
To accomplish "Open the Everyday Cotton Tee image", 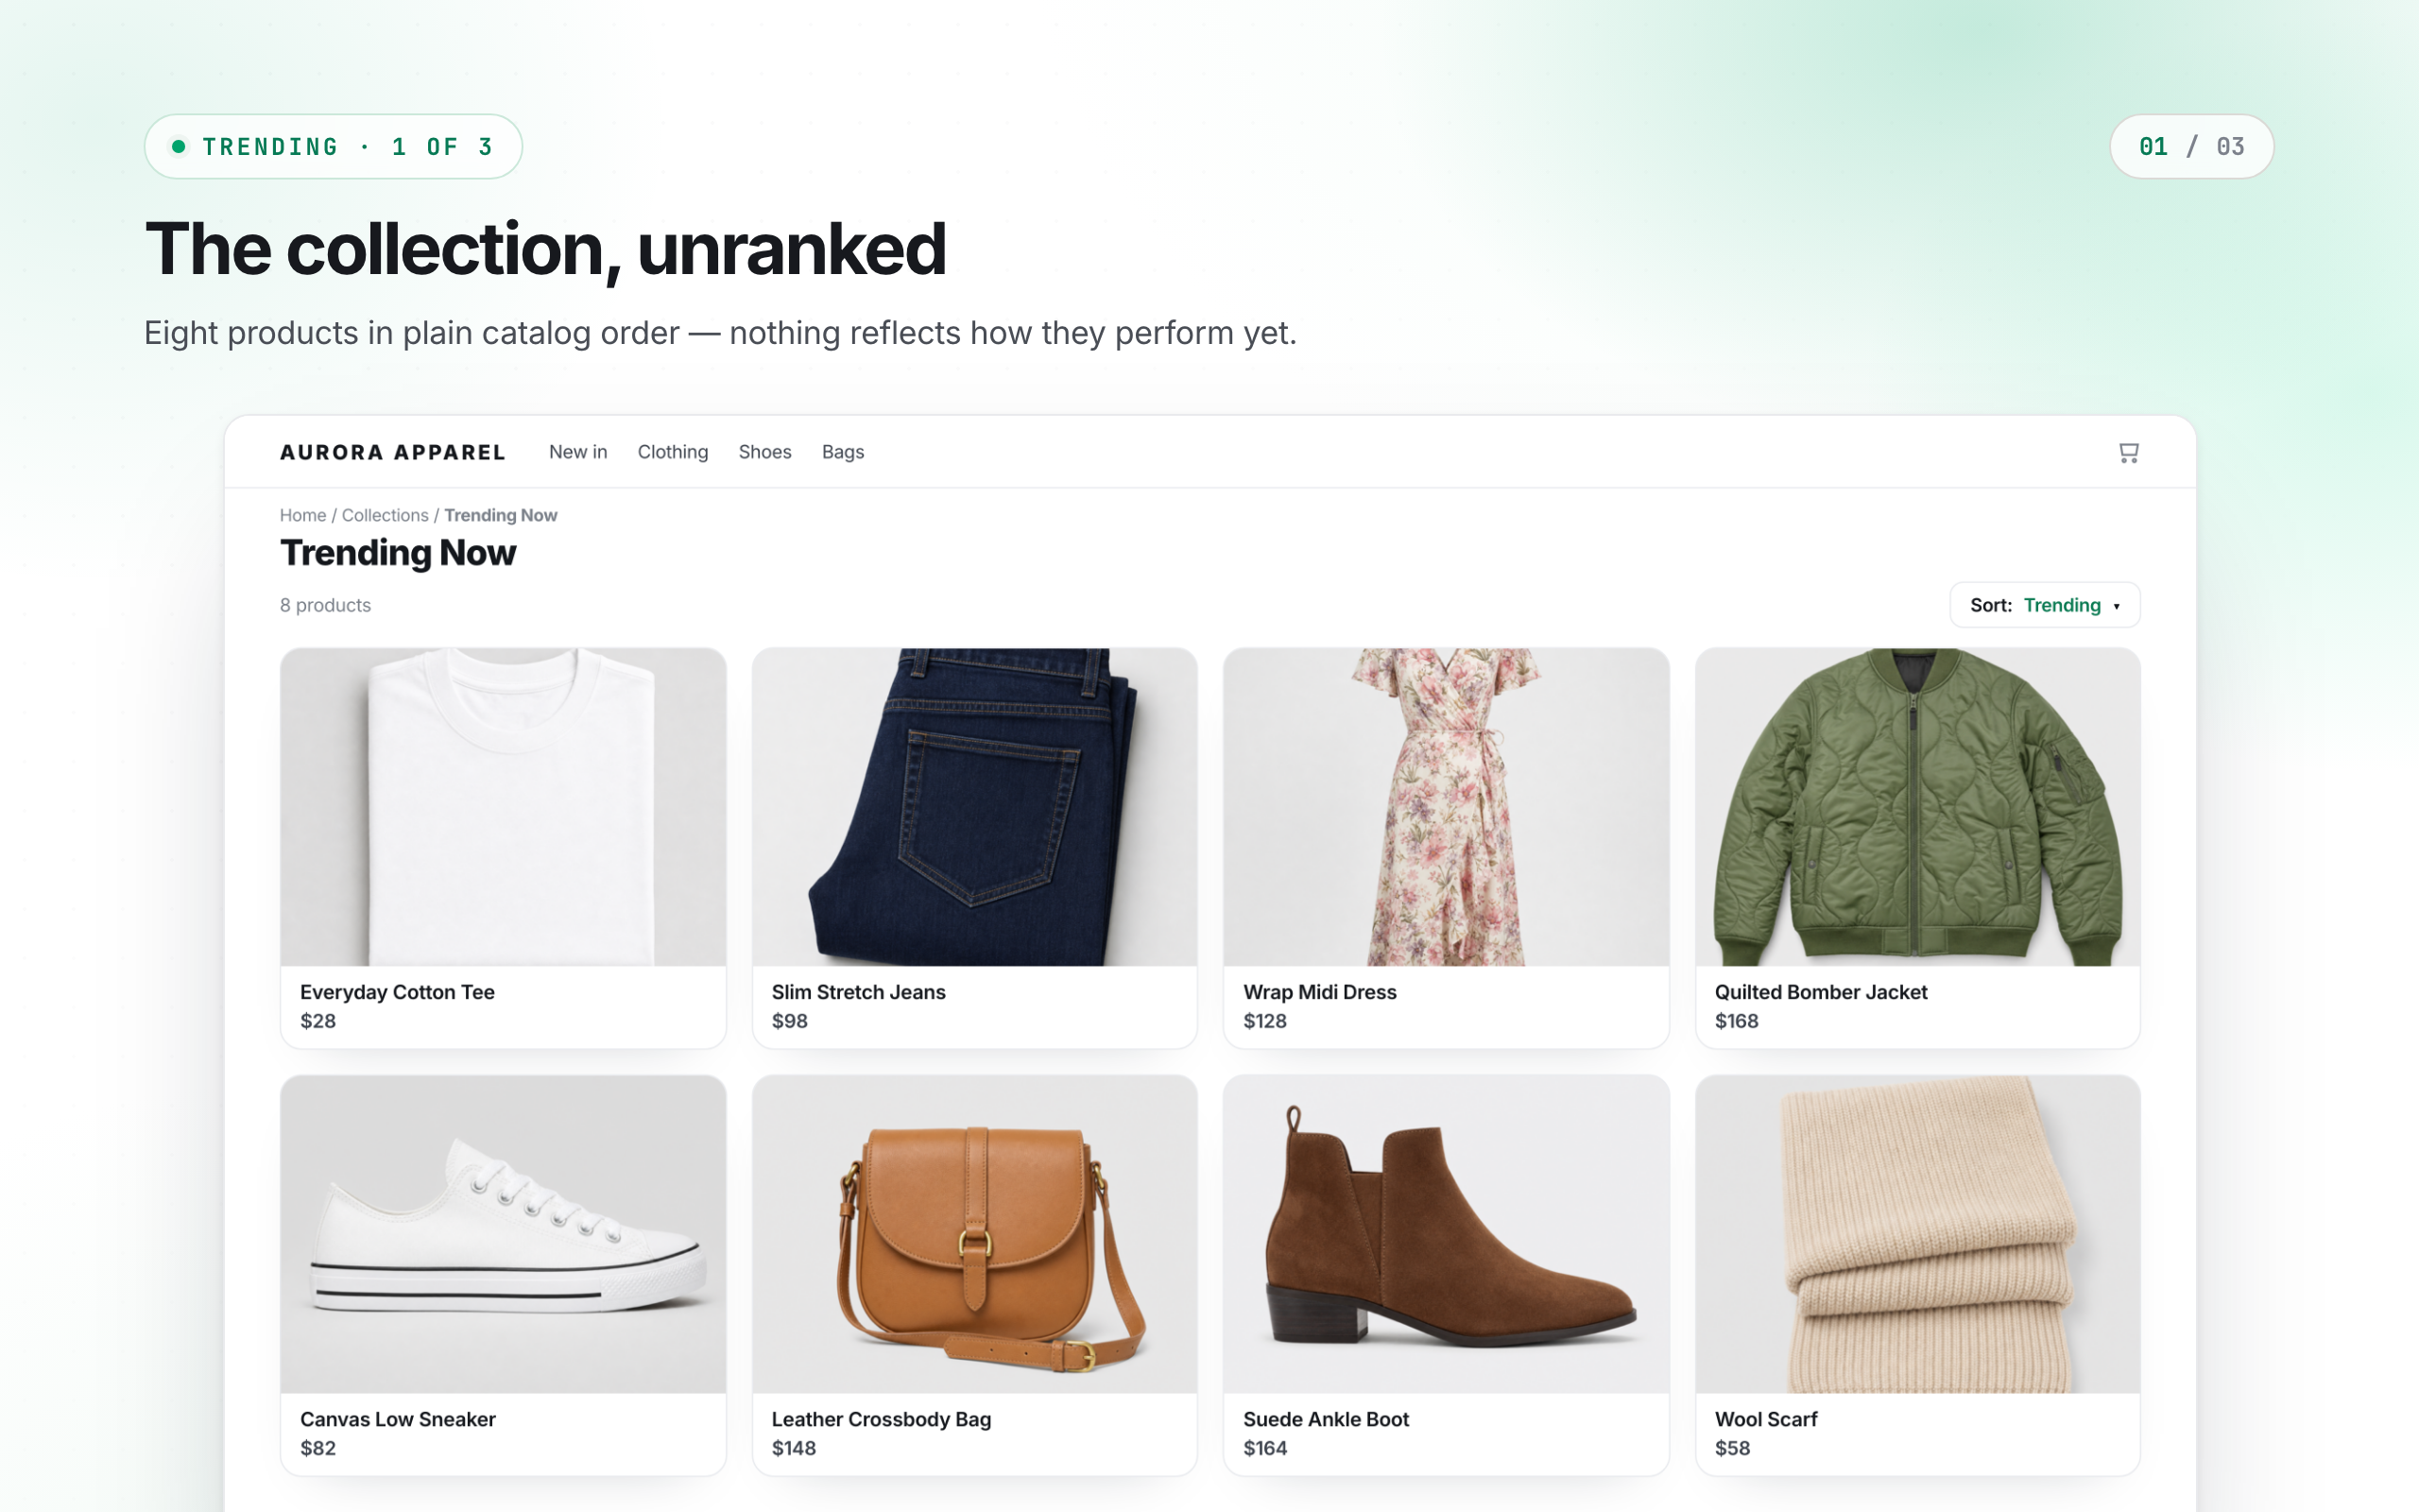I will [x=503, y=807].
